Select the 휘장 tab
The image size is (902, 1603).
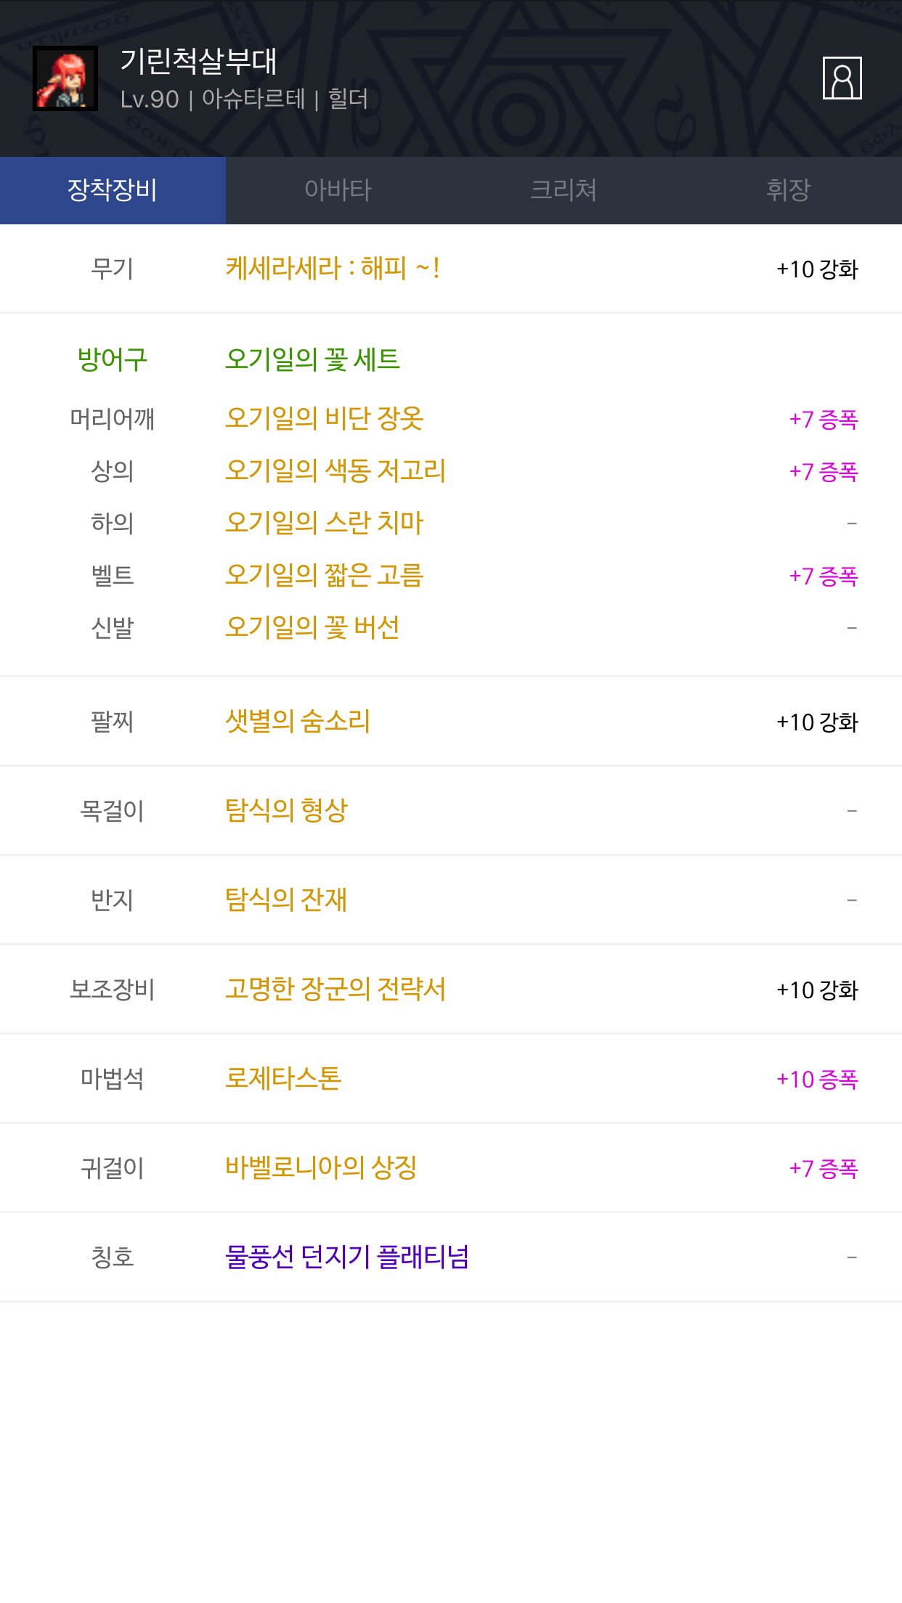789,190
